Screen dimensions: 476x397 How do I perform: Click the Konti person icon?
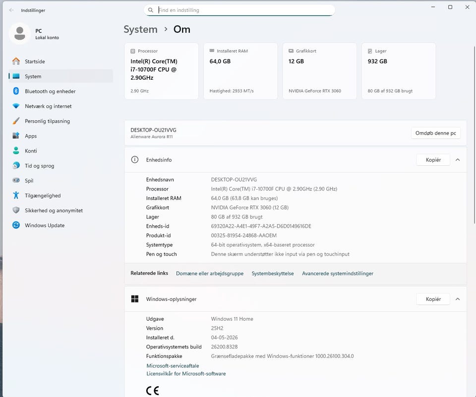[x=16, y=150]
